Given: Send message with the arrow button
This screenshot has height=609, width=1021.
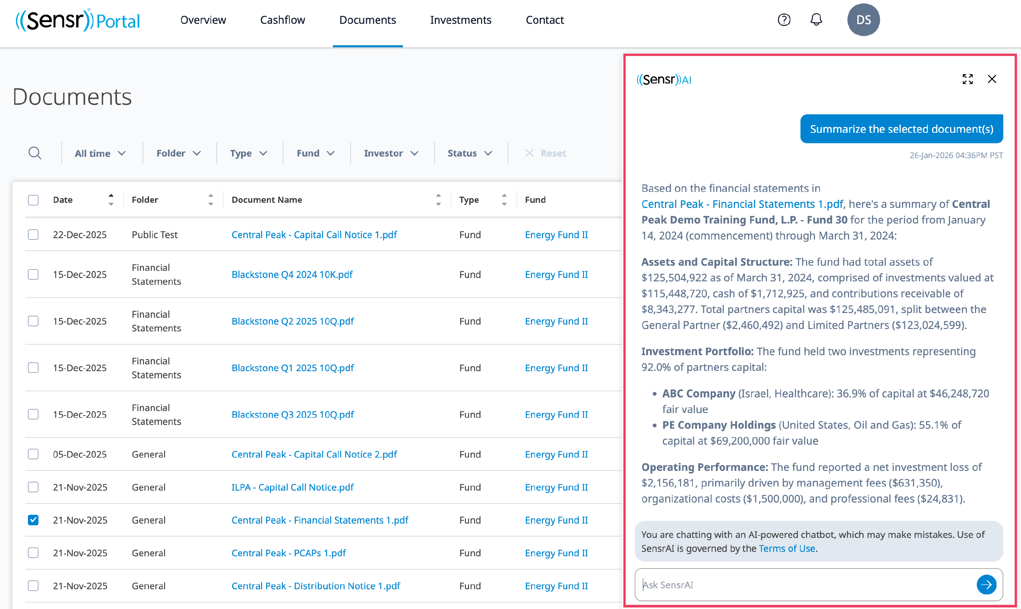Looking at the screenshot, I should pyautogui.click(x=986, y=585).
